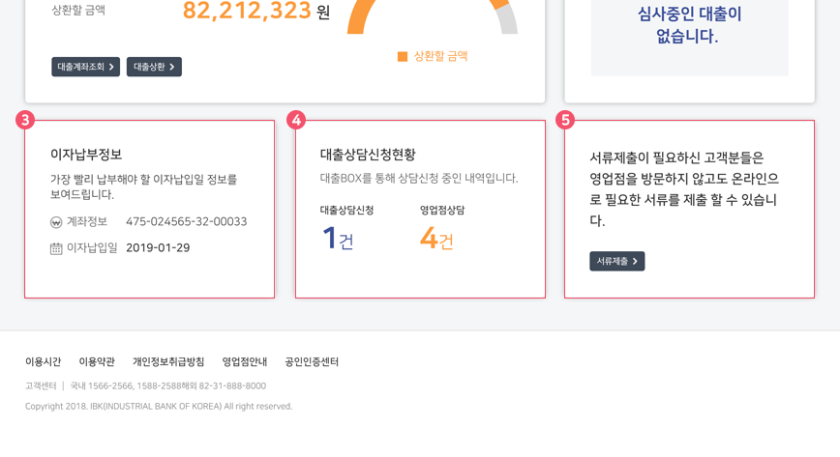Open 대출계좌조회 via its chevron button
The height and width of the screenshot is (457, 840).
tap(86, 67)
